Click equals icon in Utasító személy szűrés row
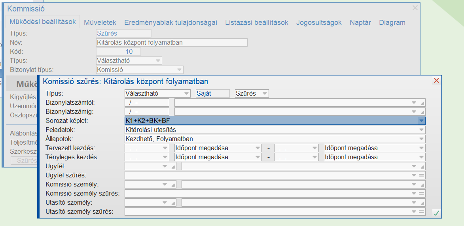 point(421,211)
